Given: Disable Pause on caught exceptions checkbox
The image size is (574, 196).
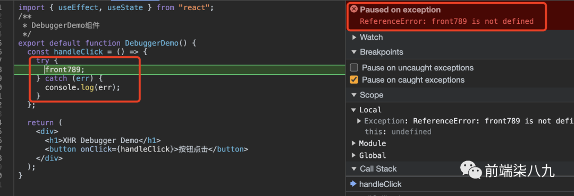Looking at the screenshot, I should 354,79.
